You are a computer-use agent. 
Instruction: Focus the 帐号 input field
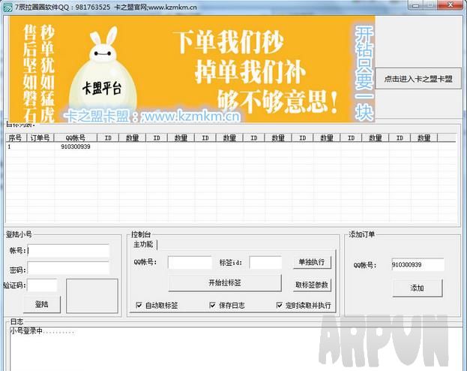coord(68,251)
